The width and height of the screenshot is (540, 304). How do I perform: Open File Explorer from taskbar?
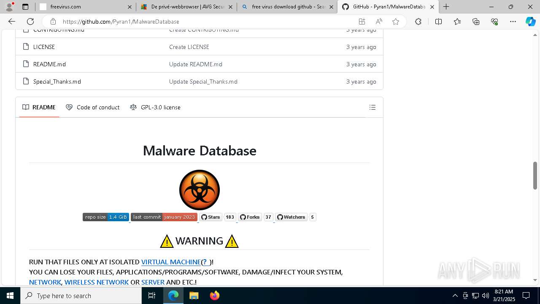click(194, 296)
